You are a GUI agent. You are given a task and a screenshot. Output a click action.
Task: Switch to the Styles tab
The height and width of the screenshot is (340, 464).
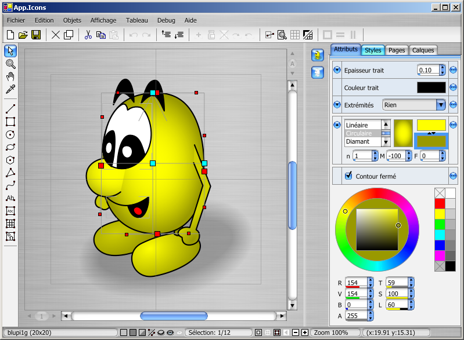(373, 50)
